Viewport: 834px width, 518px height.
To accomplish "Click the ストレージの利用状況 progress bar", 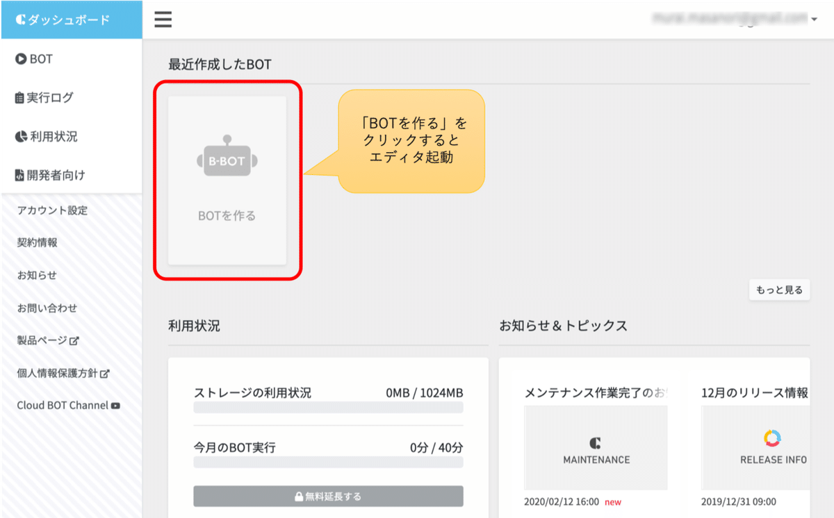I will (328, 408).
